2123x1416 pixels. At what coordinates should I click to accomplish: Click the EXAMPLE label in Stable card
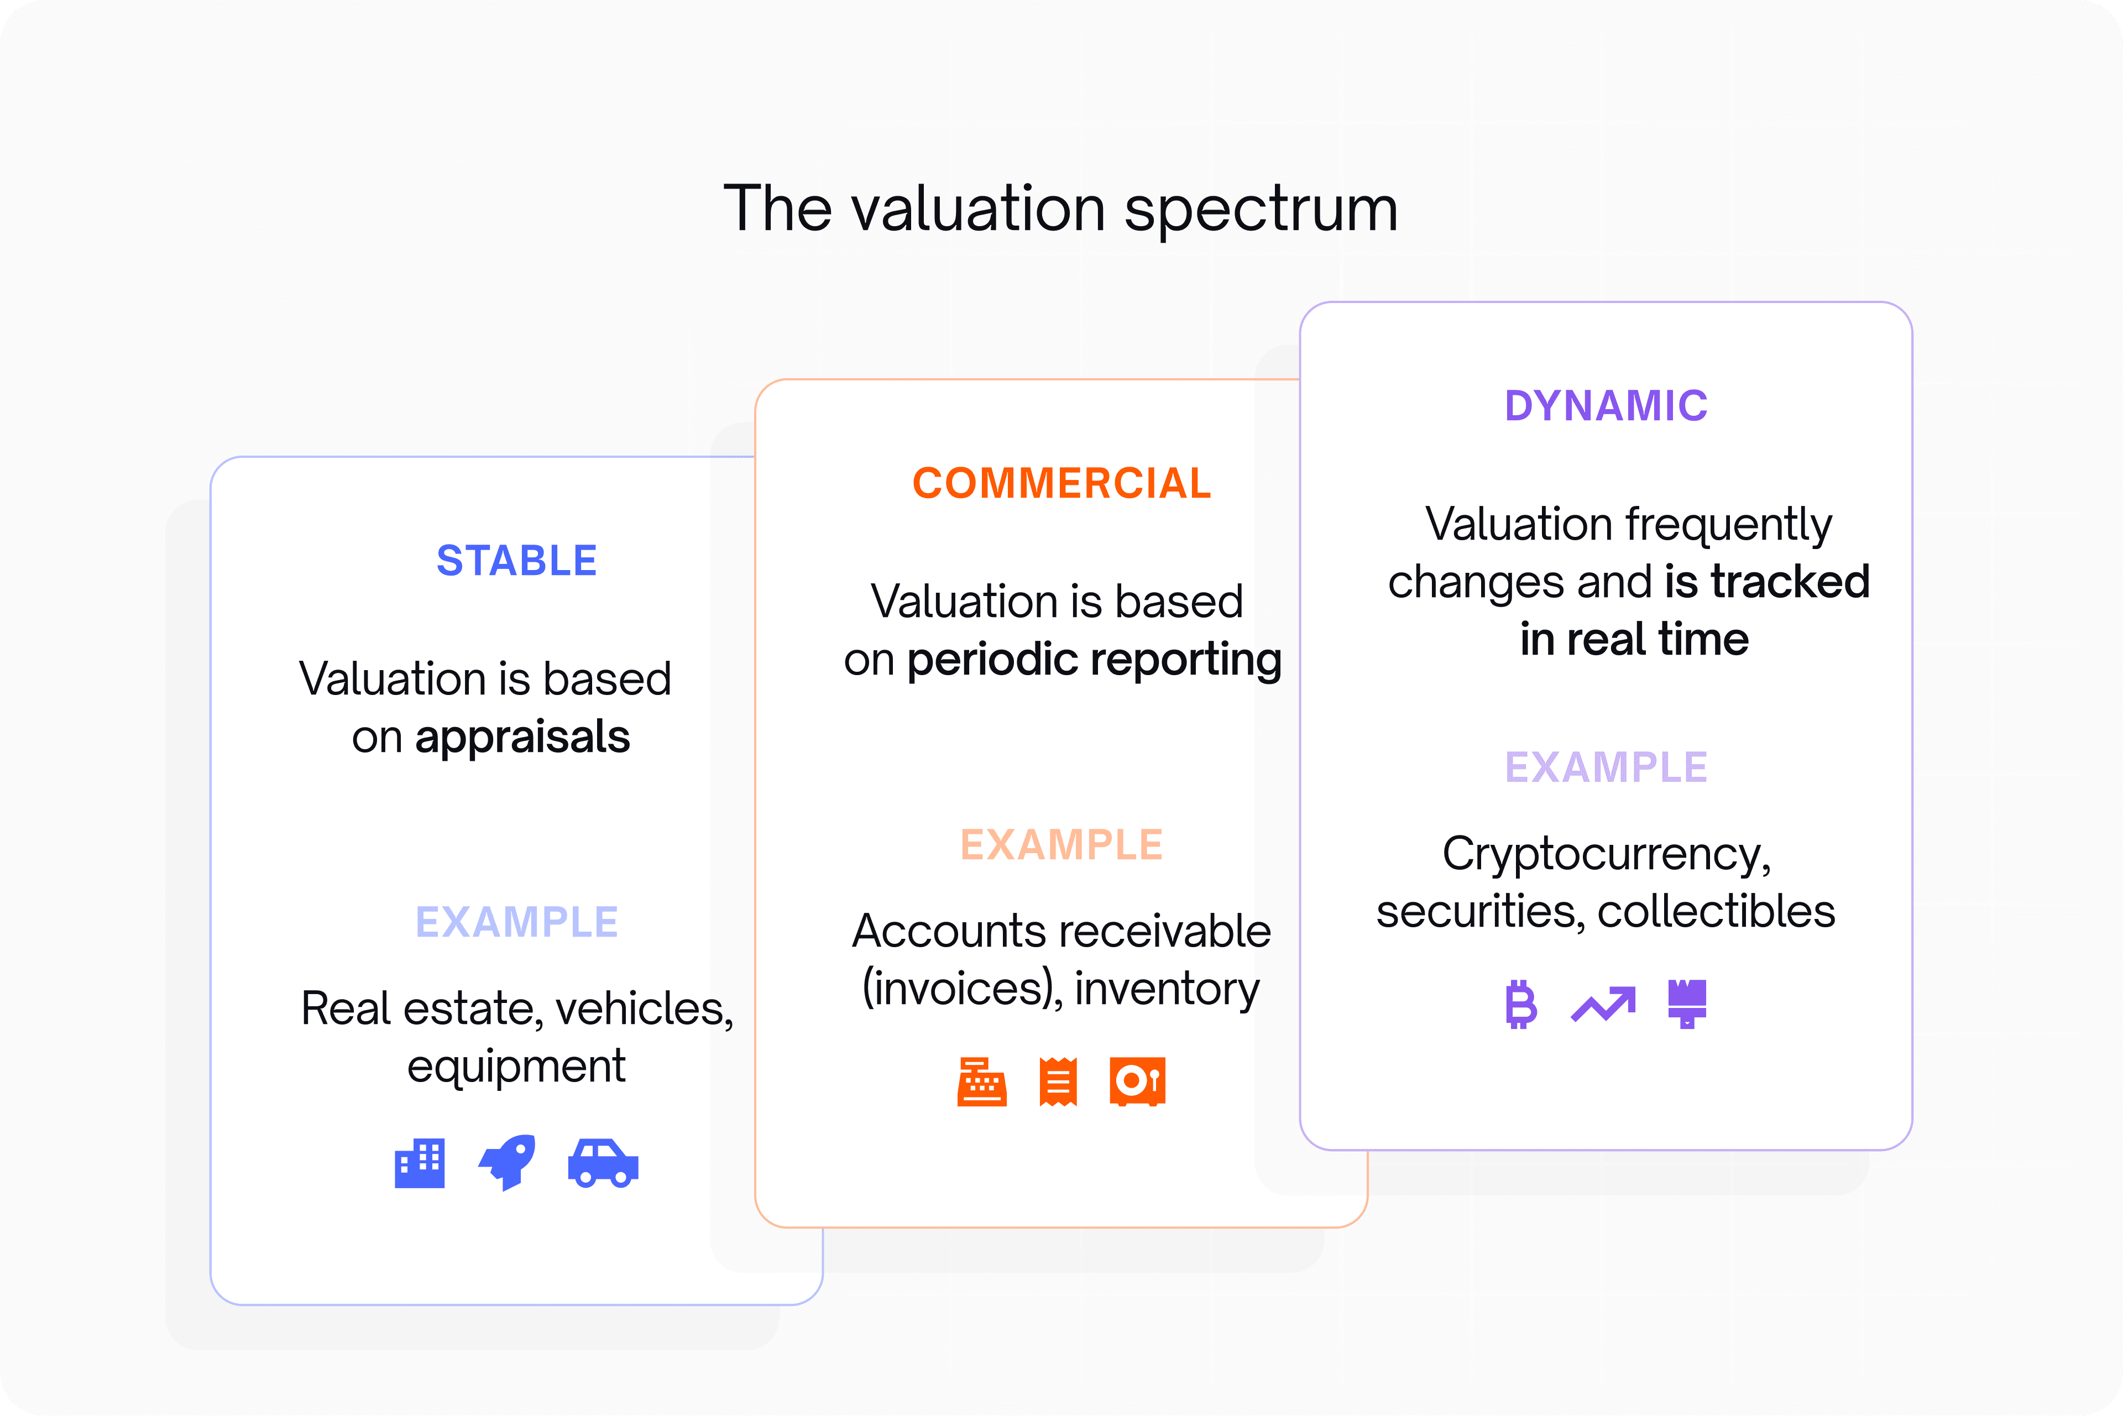(516, 922)
